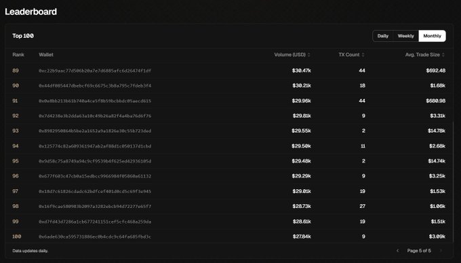The image size is (461, 263).
Task: Click the Page 5 of 5 indicator
Action: pos(419,251)
